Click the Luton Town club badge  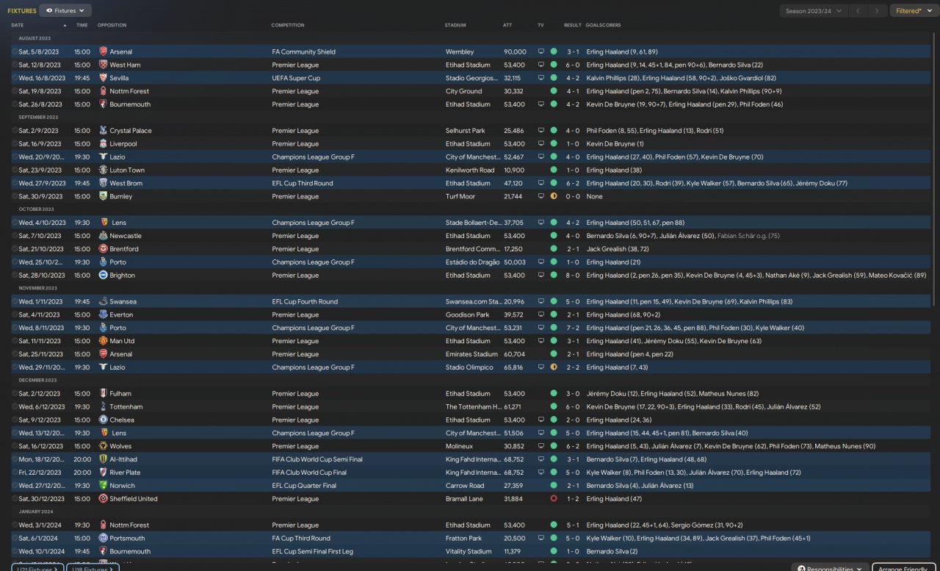(x=103, y=170)
